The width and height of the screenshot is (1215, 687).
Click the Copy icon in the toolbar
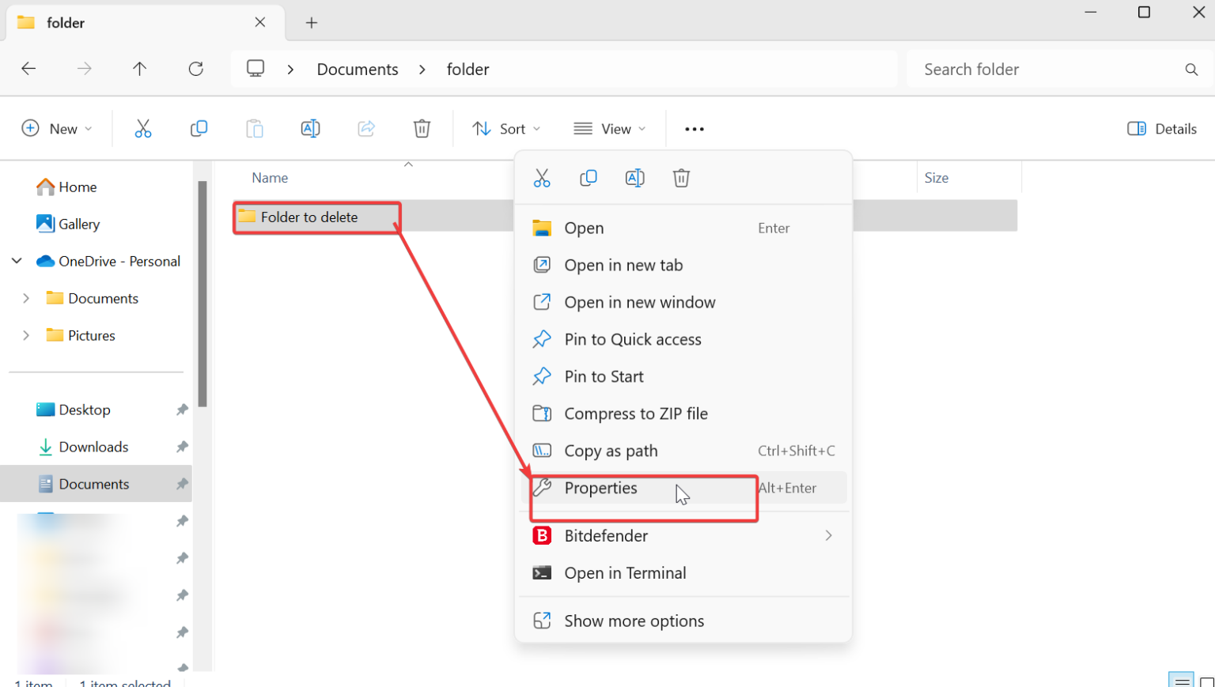[x=199, y=128]
